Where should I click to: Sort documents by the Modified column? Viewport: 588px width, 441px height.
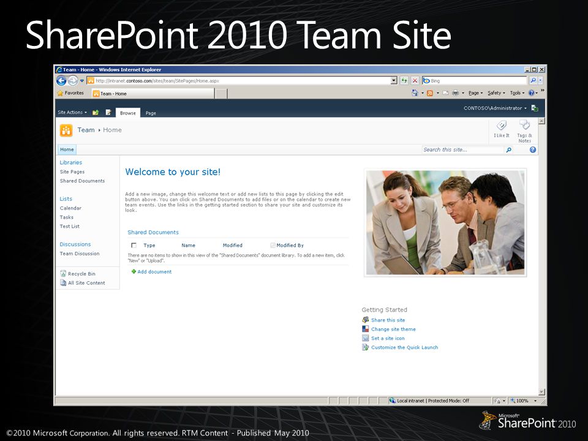point(233,245)
